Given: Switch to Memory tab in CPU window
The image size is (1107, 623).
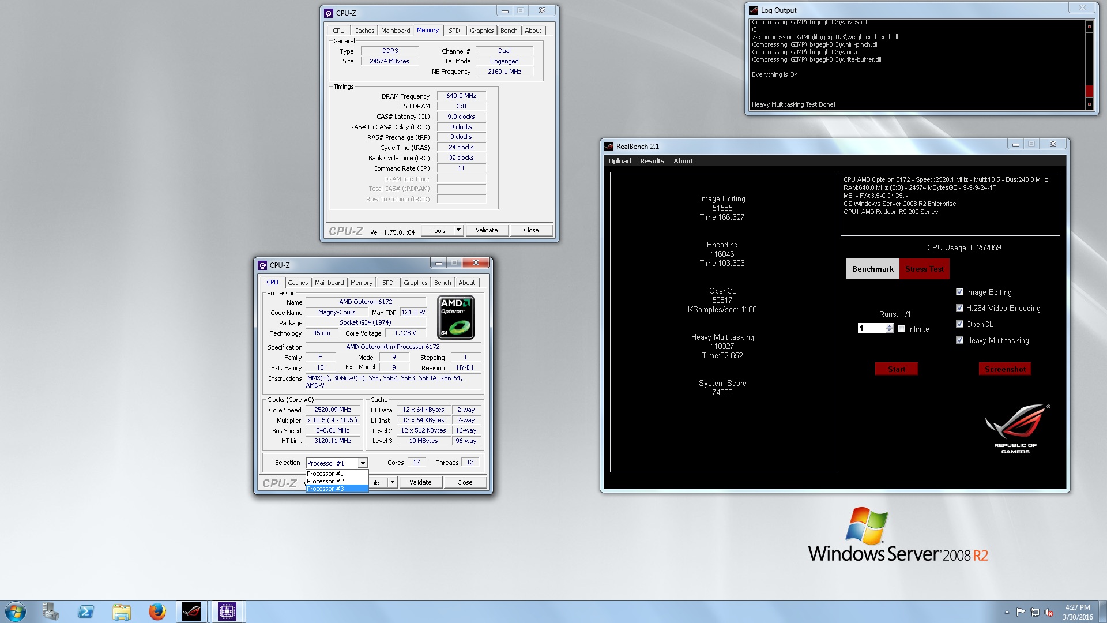Looking at the screenshot, I should [x=362, y=283].
